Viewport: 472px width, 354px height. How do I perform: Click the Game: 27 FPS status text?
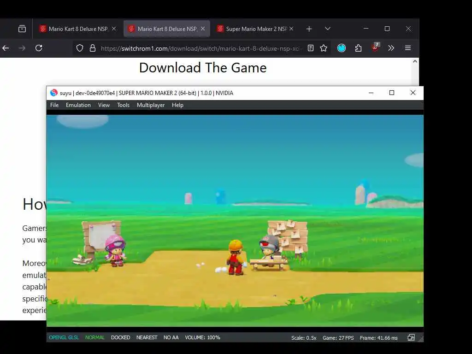[338, 338]
